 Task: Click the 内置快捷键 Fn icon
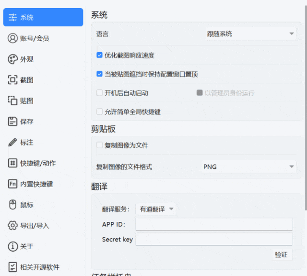pyautogui.click(x=12, y=184)
